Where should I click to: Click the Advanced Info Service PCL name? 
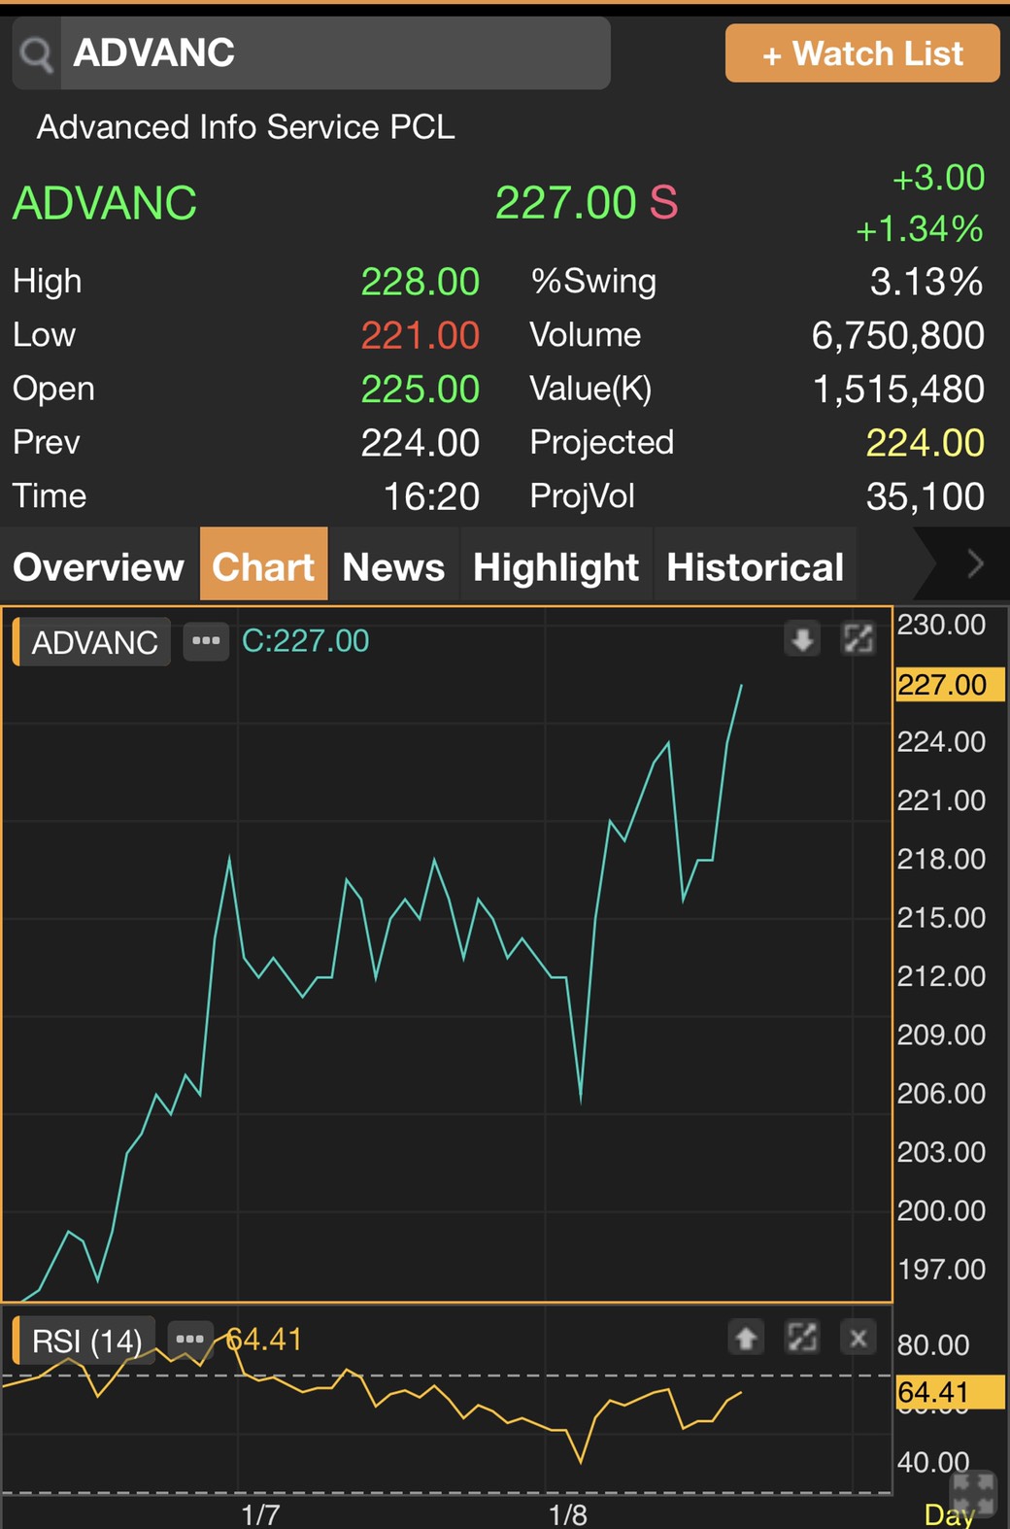(246, 127)
